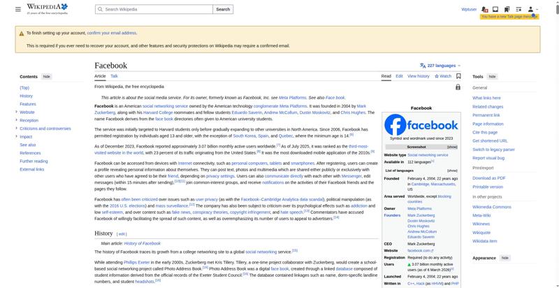Follow the confirm your email address link

click(112, 33)
